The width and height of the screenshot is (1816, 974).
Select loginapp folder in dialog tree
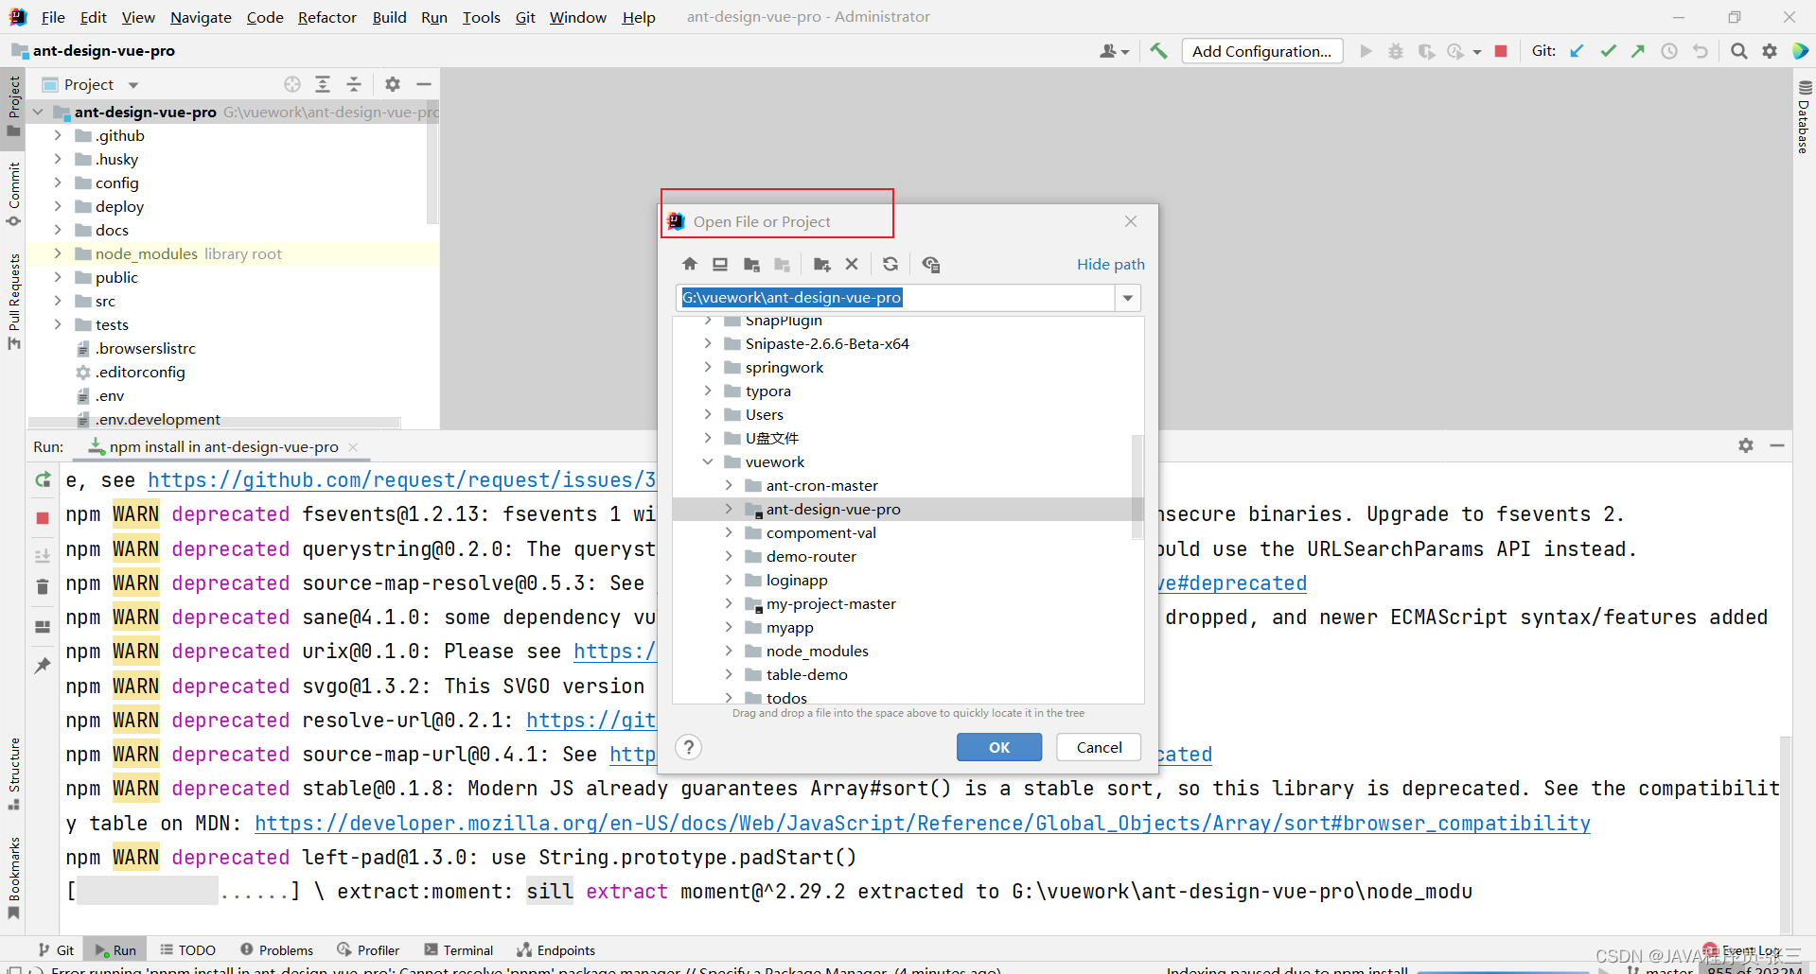point(797,580)
